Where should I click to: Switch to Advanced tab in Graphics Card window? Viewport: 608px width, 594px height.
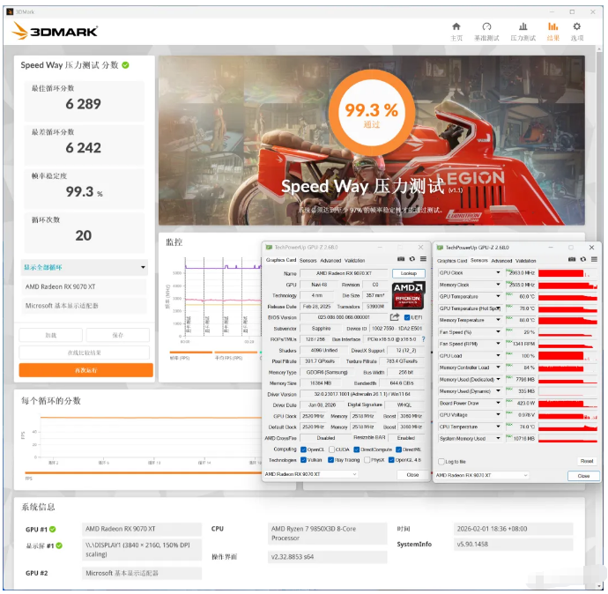click(x=330, y=260)
